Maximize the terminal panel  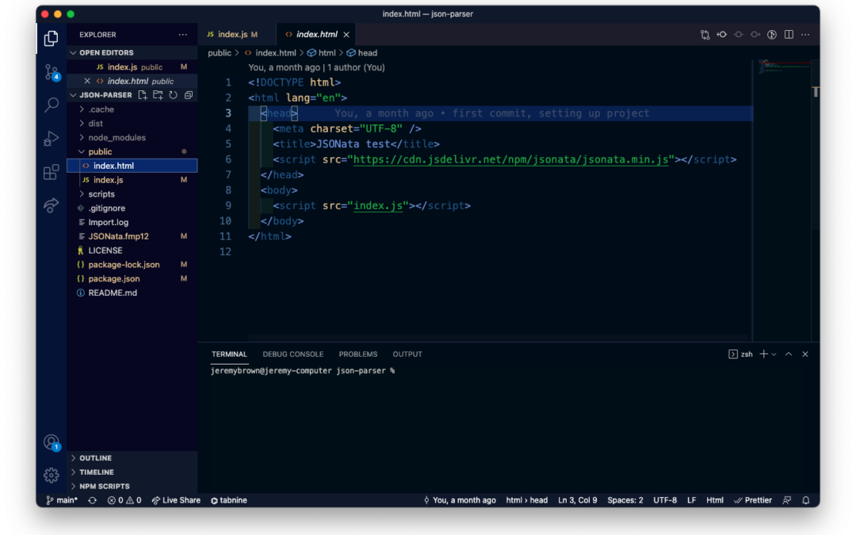pyautogui.click(x=789, y=354)
